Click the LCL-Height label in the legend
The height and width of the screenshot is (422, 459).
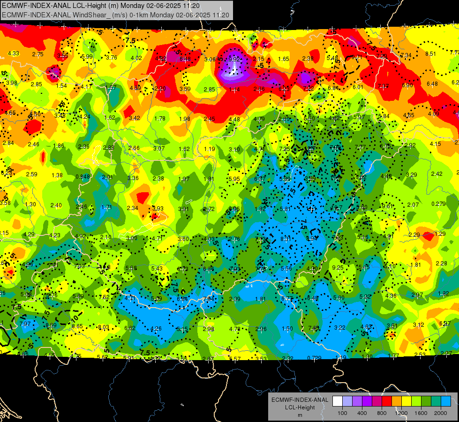tap(300, 407)
